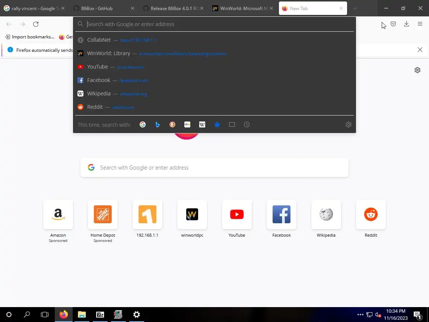The width and height of the screenshot is (429, 322).
Task: Search this time with eBay icon
Action: [187, 124]
